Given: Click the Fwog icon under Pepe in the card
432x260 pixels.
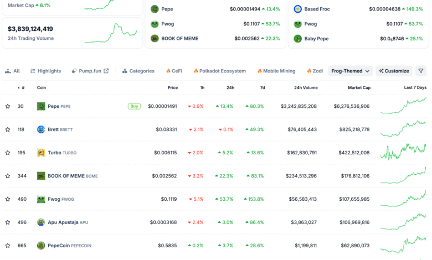Looking at the screenshot, I should click(x=155, y=24).
